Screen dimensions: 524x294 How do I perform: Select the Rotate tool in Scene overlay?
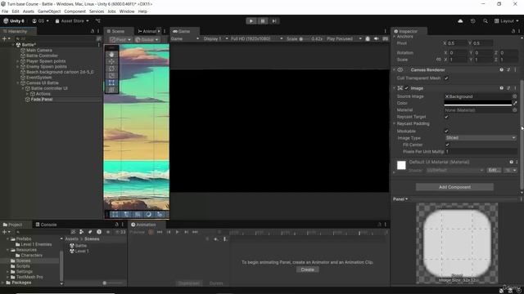[111, 69]
